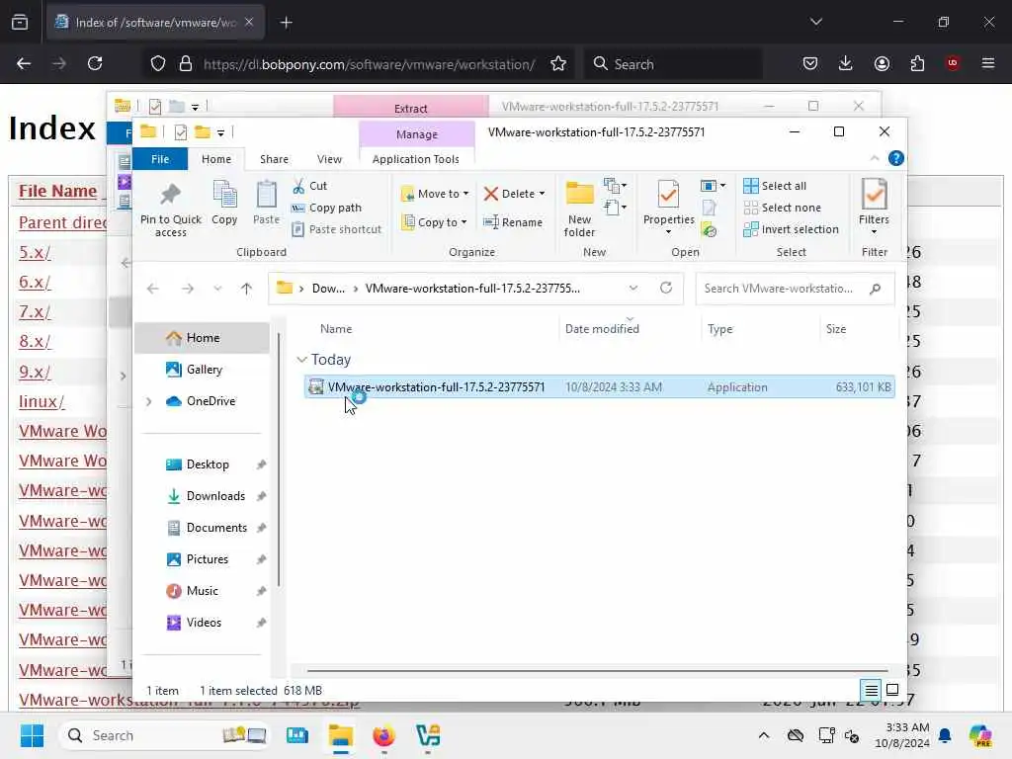Open the Application Tools tab
This screenshot has height=759, width=1012.
point(416,159)
